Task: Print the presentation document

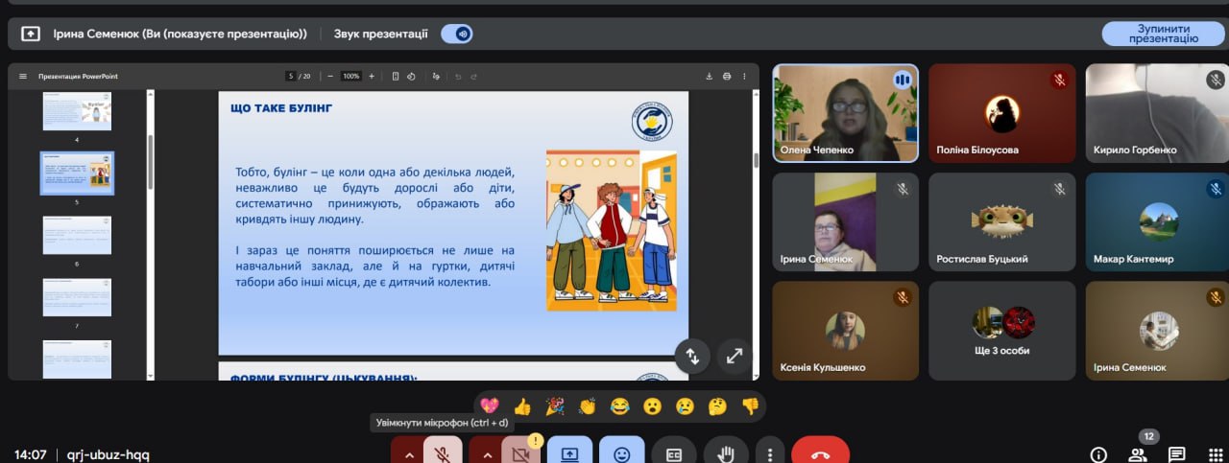Action: pos(727,77)
